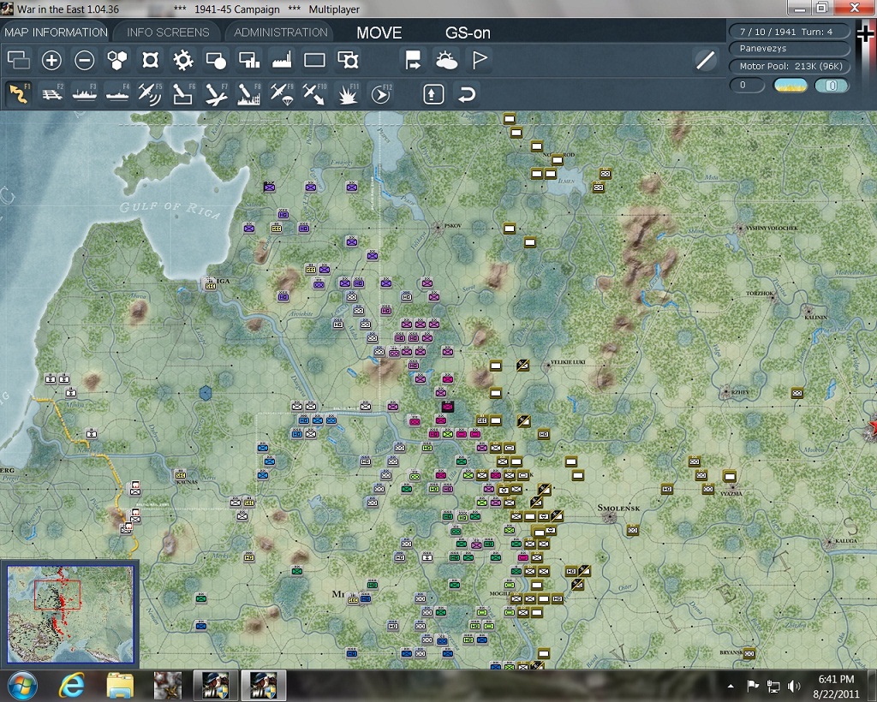Click the German cross flag emblem
The height and width of the screenshot is (702, 877).
tap(865, 34)
